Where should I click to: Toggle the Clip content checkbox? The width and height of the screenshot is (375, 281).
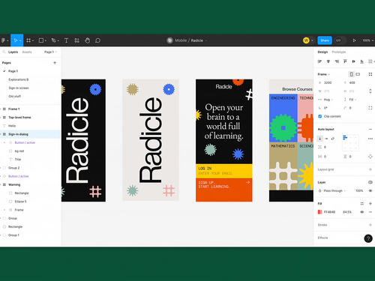click(x=319, y=116)
